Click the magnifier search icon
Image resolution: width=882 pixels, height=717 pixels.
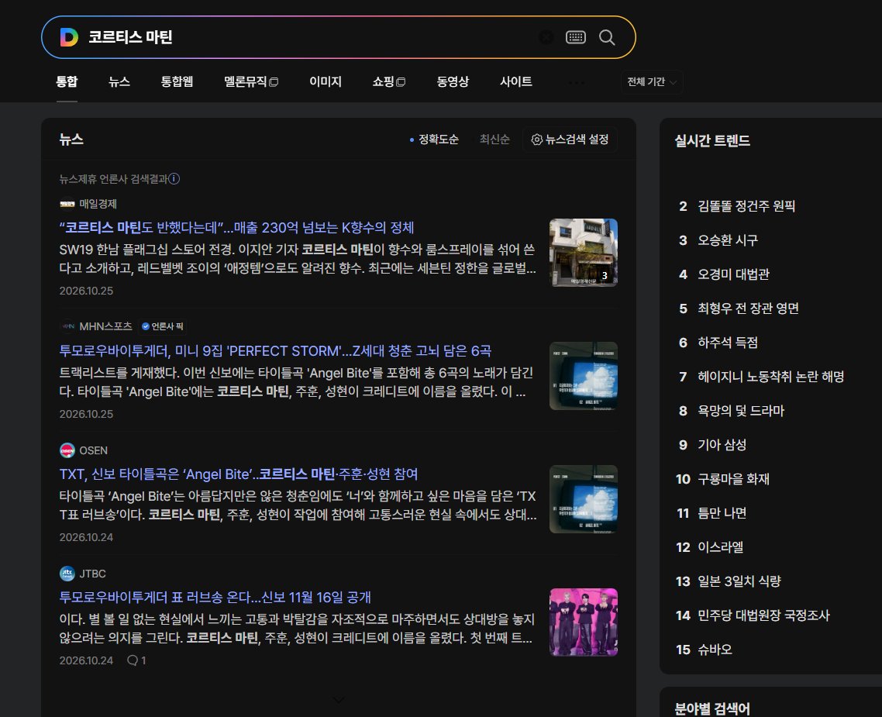(x=607, y=37)
